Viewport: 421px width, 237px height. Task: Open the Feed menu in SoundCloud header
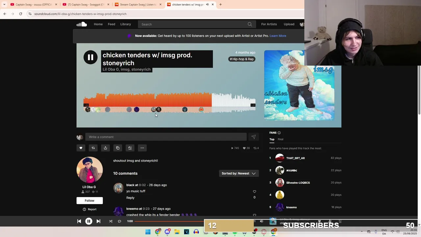tap(111, 24)
